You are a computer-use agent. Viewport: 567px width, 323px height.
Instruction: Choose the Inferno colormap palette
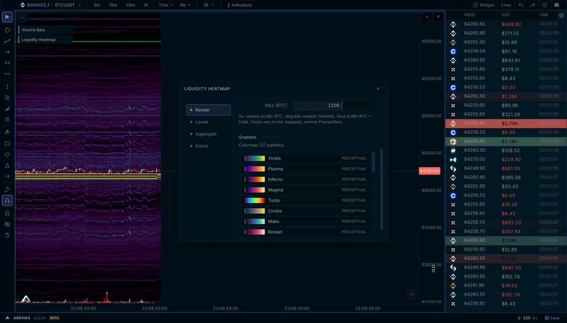coord(305,179)
